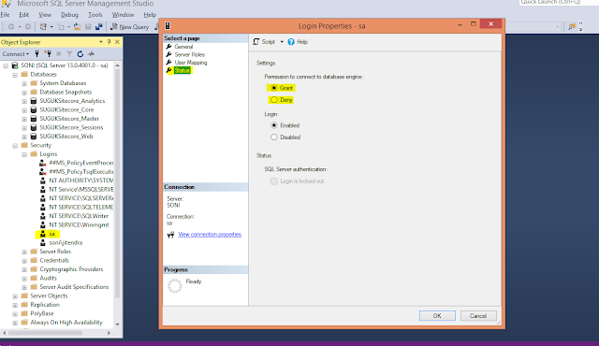Select the sa login in tree
The height and width of the screenshot is (346, 599).
click(x=51, y=234)
